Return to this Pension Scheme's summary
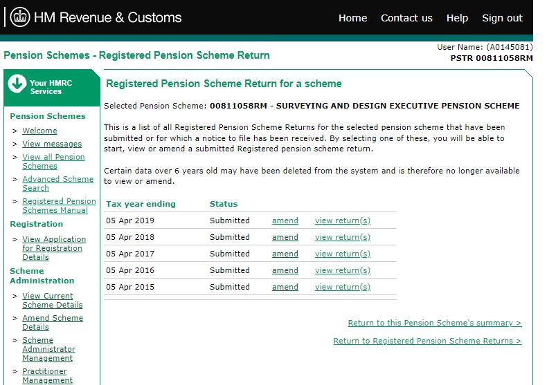The height and width of the screenshot is (385, 547). tap(435, 323)
